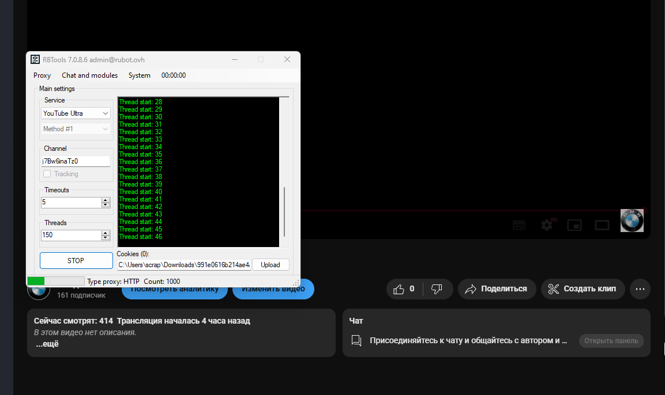Increase the Threads value with up arrow
Screen dimensions: 665x395
pos(106,233)
